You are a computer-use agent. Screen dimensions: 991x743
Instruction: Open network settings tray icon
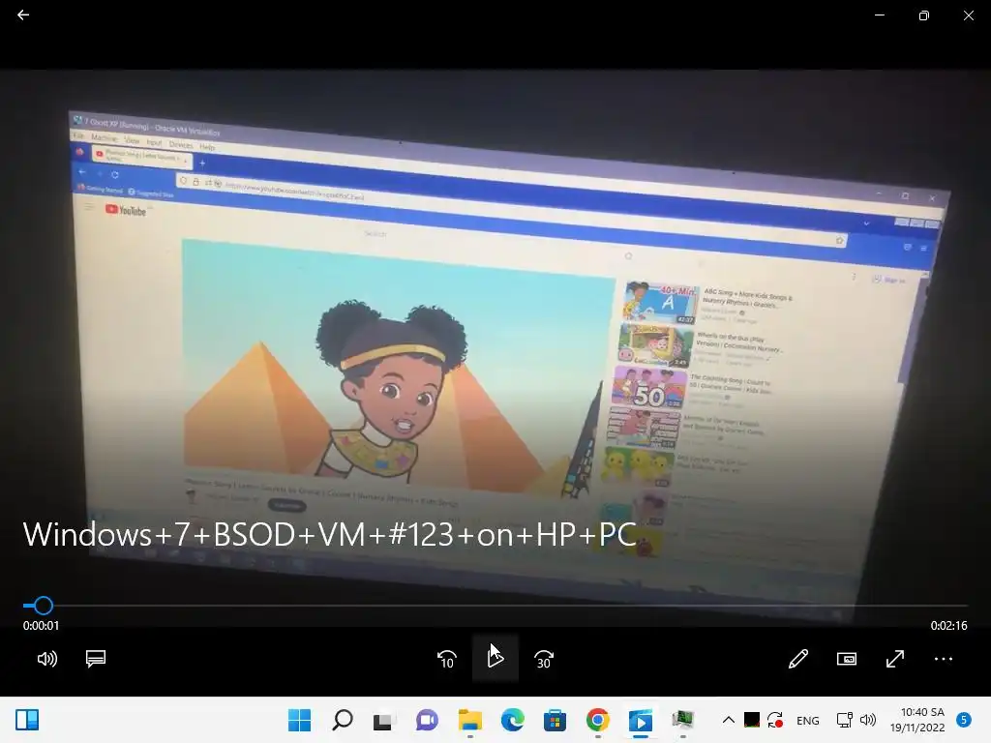point(844,720)
